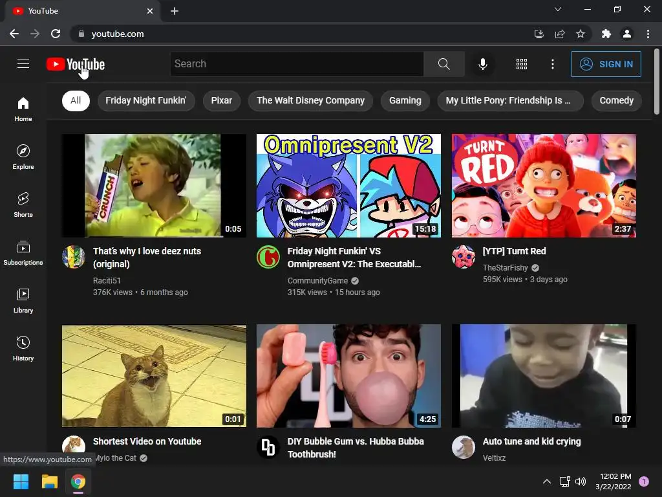The width and height of the screenshot is (662, 497).
Task: Open the Turnt Red thumbnail
Action: pos(544,186)
